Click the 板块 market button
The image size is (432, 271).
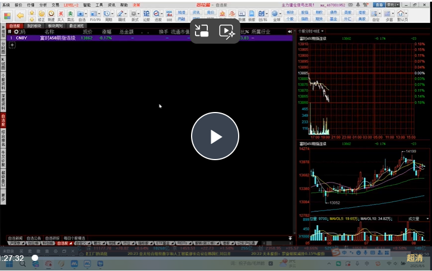click(x=290, y=12)
